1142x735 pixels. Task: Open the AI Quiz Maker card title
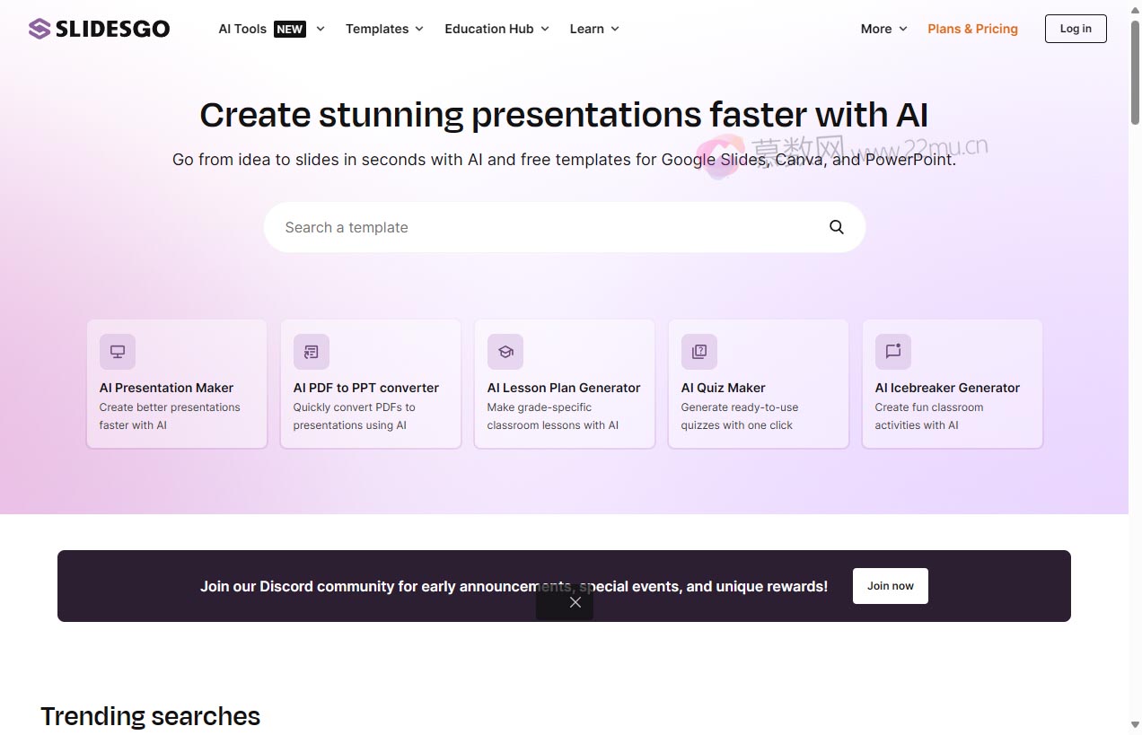coord(724,388)
